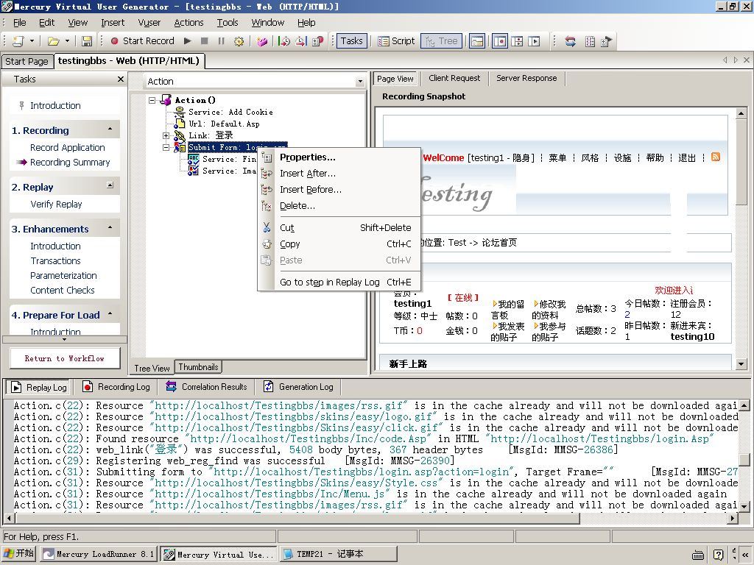Click the pink wizard toolbar icon
Viewport: 754px width, 565px height.
click(262, 41)
